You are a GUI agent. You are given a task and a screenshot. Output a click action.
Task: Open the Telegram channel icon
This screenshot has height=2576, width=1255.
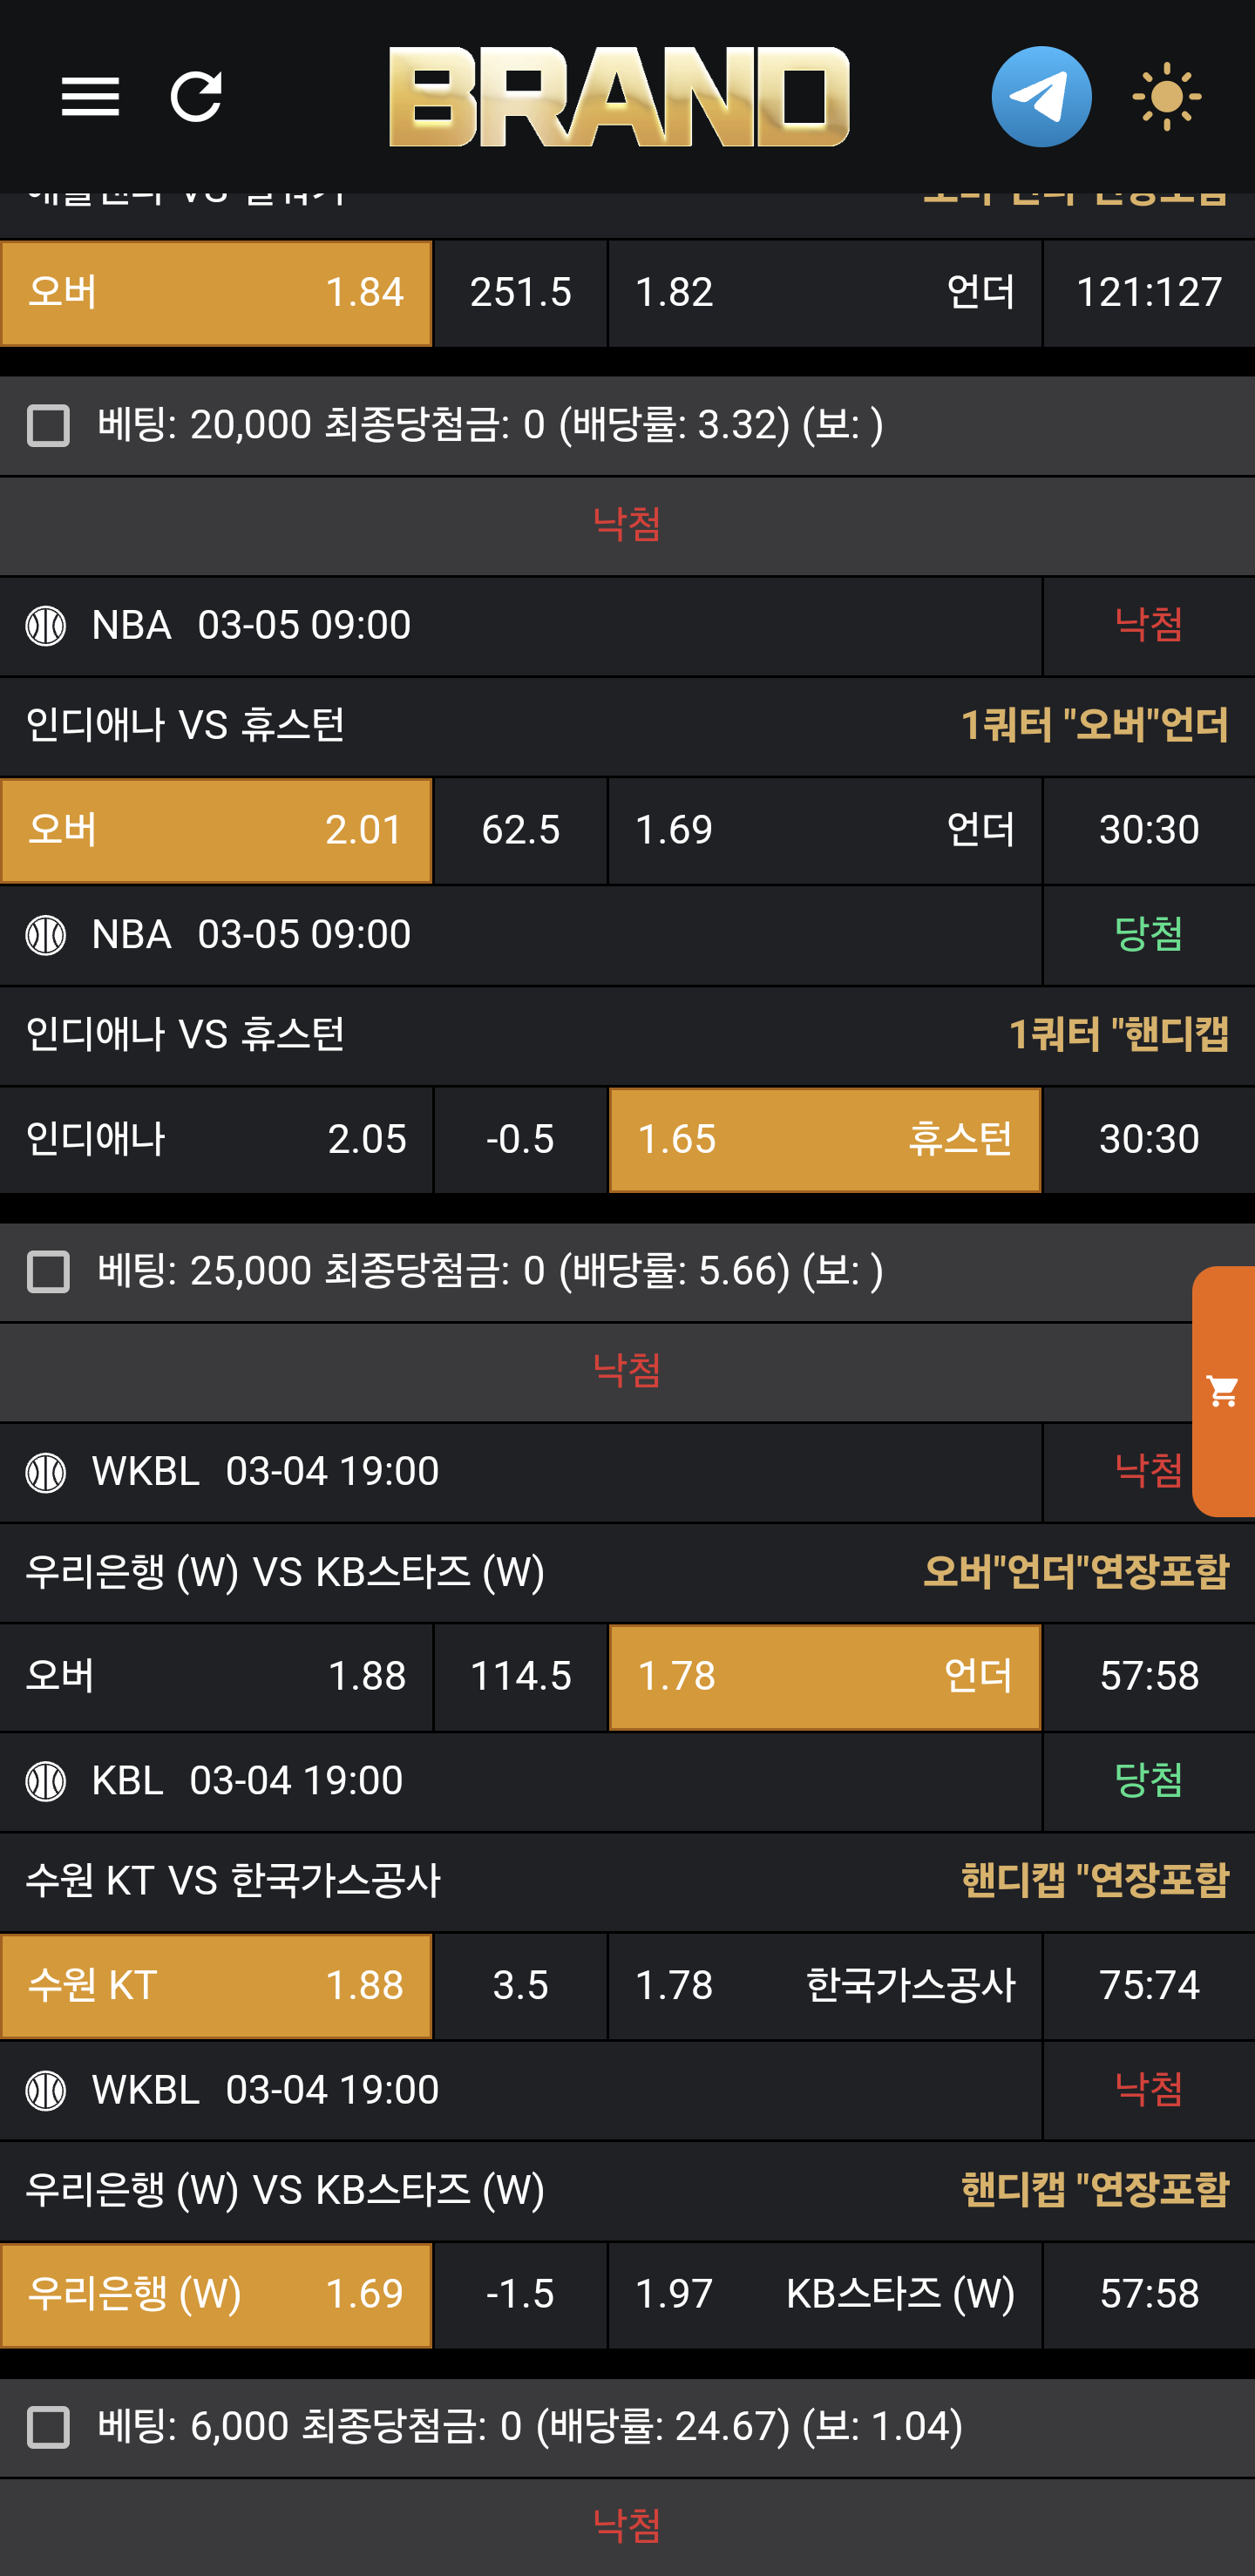(1041, 97)
